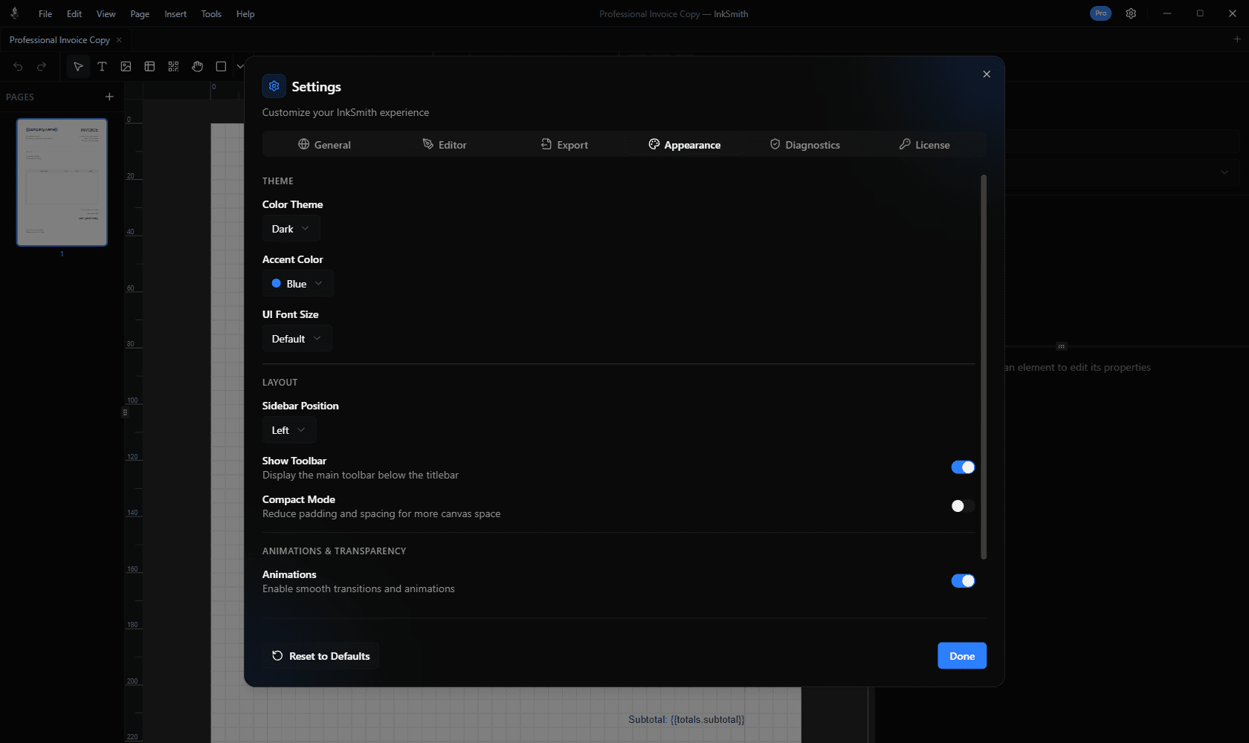Select the Text tool
1249x743 pixels.
(102, 67)
